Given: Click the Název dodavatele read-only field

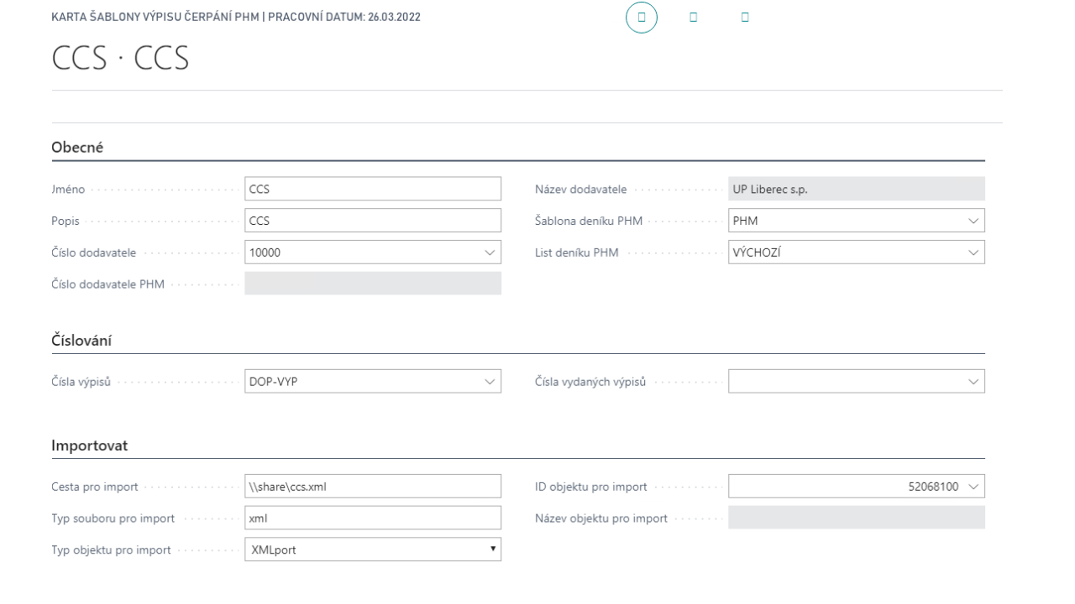Looking at the screenshot, I should 856,189.
